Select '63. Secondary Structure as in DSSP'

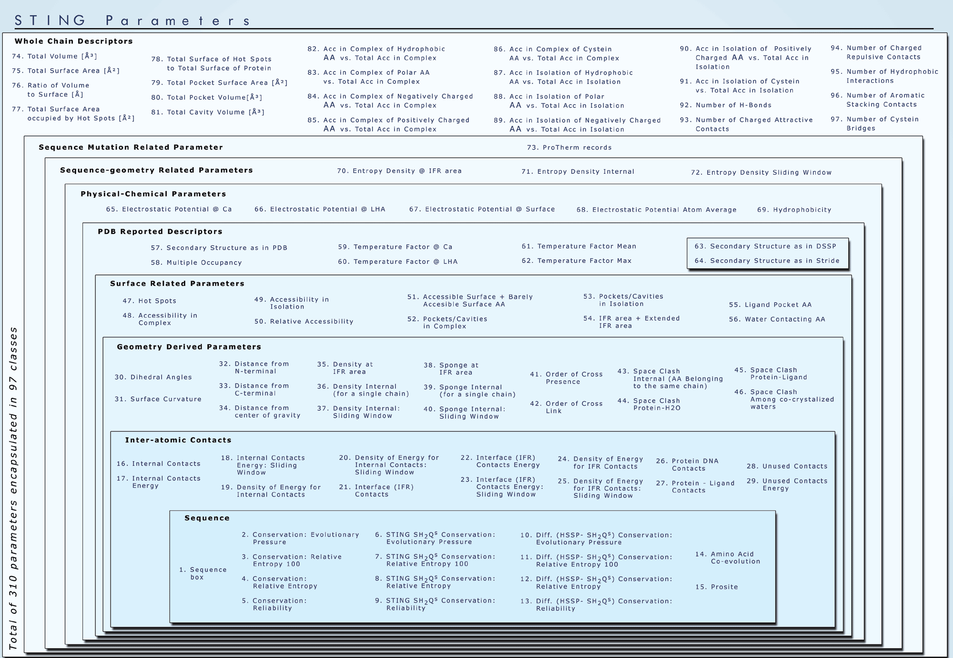pyautogui.click(x=765, y=246)
